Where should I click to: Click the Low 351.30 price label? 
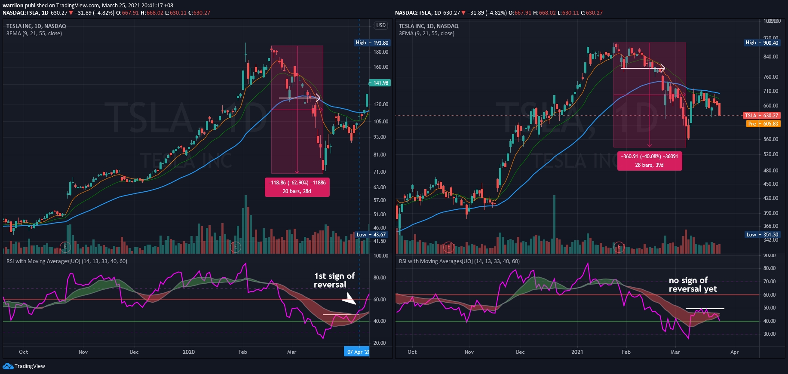762,235
